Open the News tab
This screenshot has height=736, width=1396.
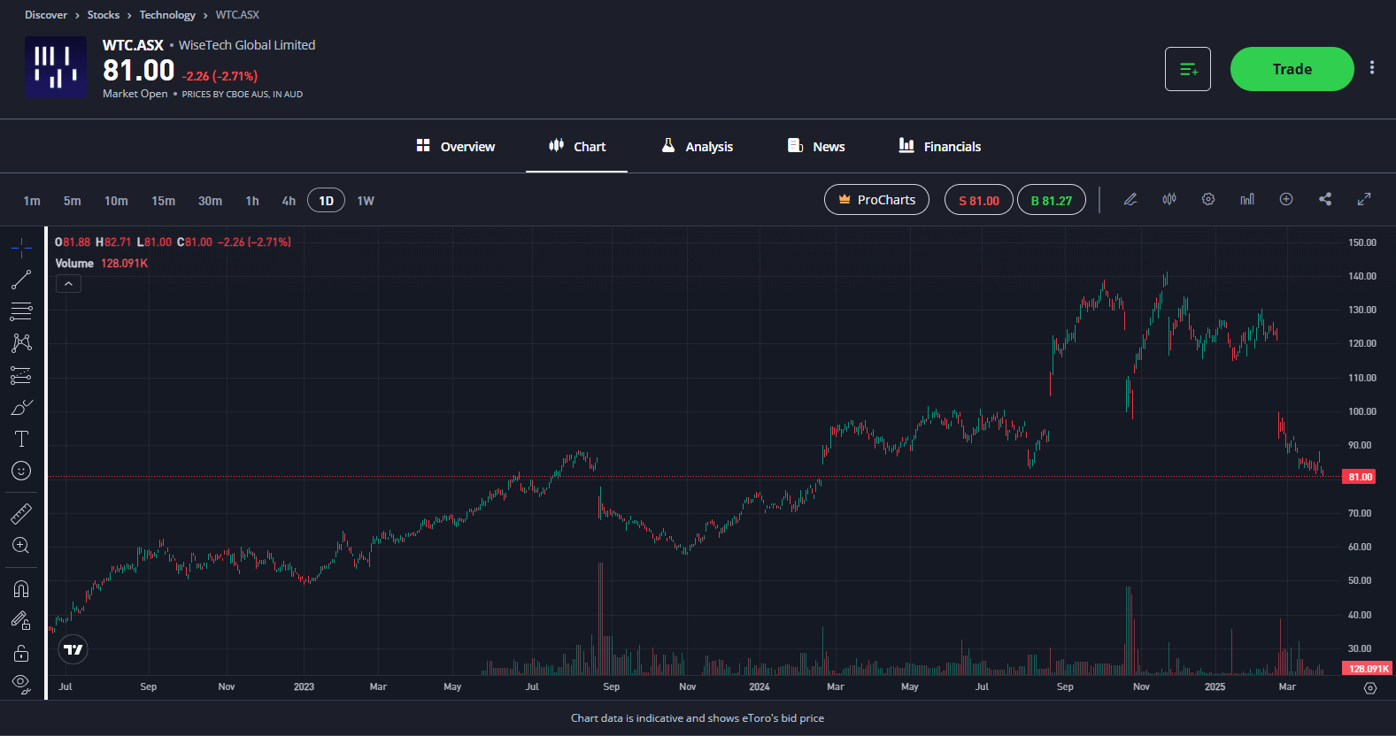tap(816, 146)
